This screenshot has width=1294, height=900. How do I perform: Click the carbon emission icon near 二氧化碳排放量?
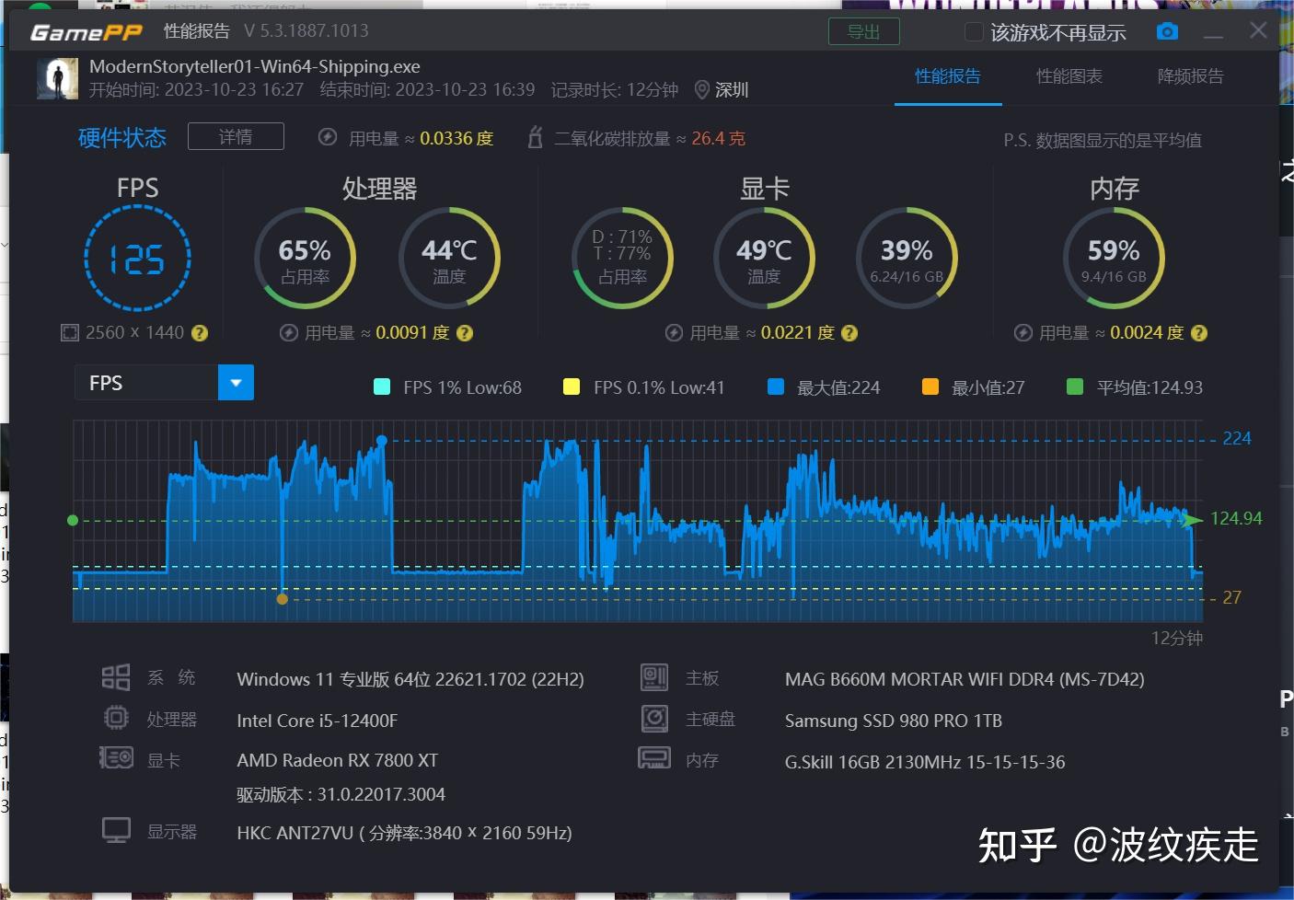click(535, 137)
